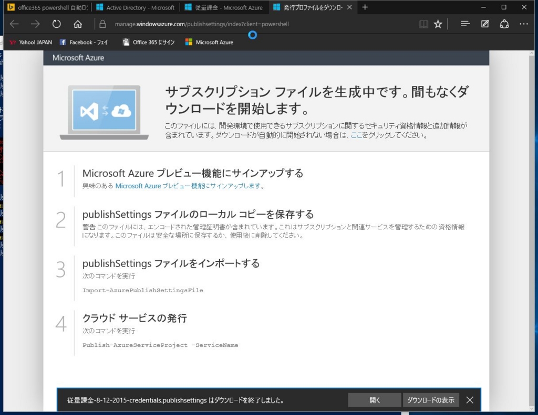Viewport: 538px width, 415px height.
Task: Click heading publishSettings ファイルをインポートする
Action: (171, 263)
